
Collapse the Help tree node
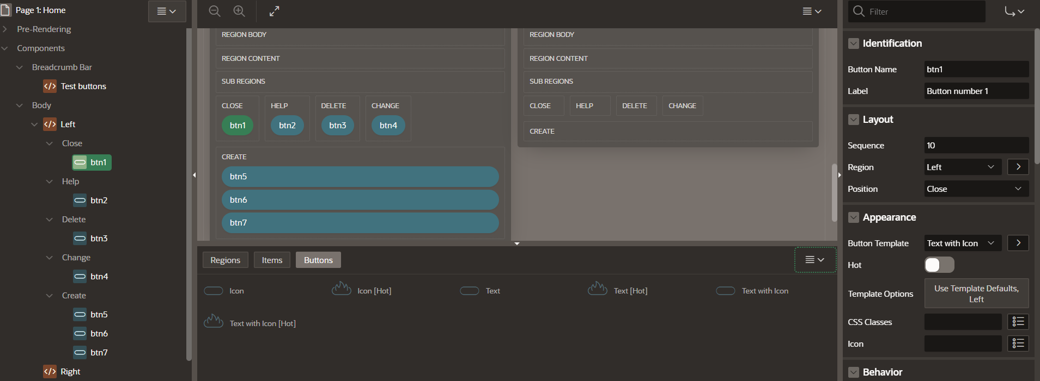pos(50,181)
